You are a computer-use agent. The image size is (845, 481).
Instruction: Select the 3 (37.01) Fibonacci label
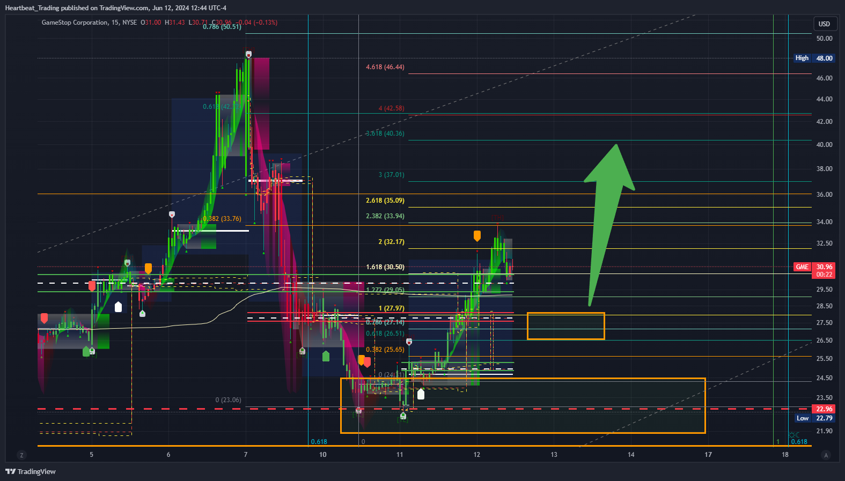[392, 175]
